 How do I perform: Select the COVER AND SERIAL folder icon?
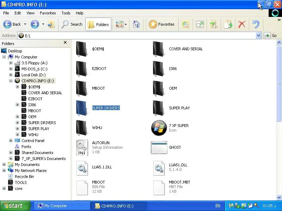159,49
